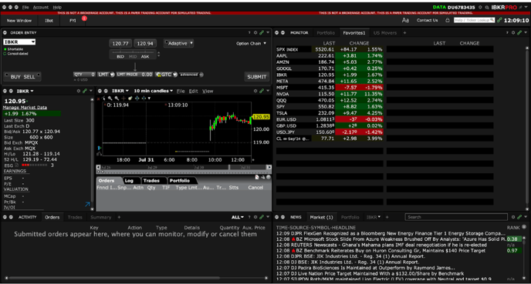This screenshot has height=284, width=531.
Task: Click the lock application padlock icon
Action: click(448, 20)
